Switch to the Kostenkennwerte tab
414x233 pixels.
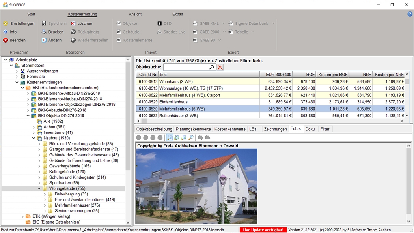(x=230, y=129)
